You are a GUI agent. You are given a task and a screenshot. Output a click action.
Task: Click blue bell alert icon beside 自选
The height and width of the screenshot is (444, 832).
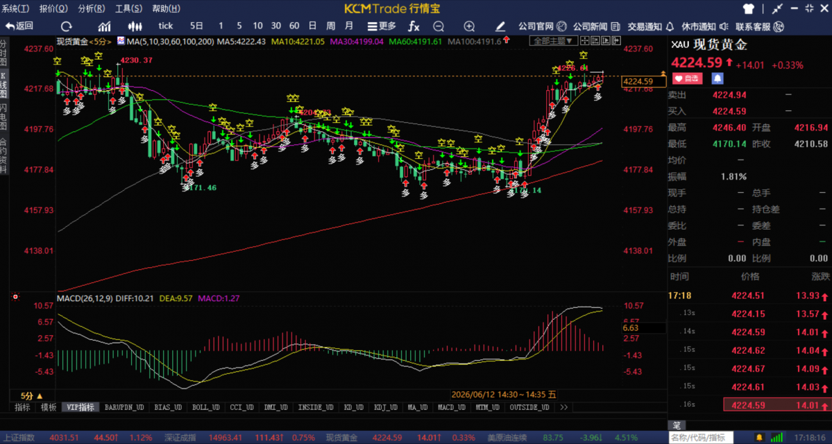coord(718,78)
